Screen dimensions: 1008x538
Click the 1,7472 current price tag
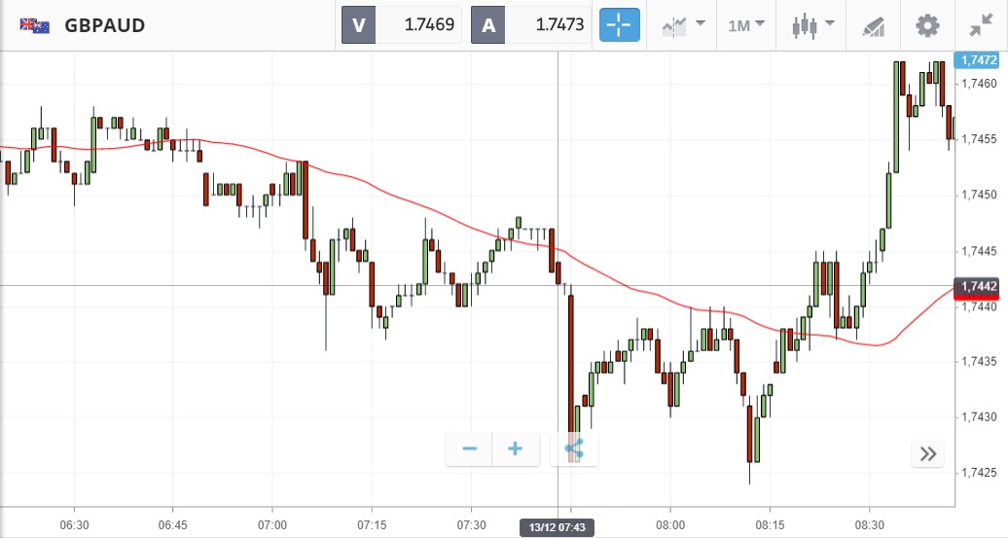981,60
